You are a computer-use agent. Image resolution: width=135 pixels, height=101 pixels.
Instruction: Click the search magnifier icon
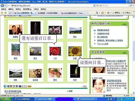(131, 6)
